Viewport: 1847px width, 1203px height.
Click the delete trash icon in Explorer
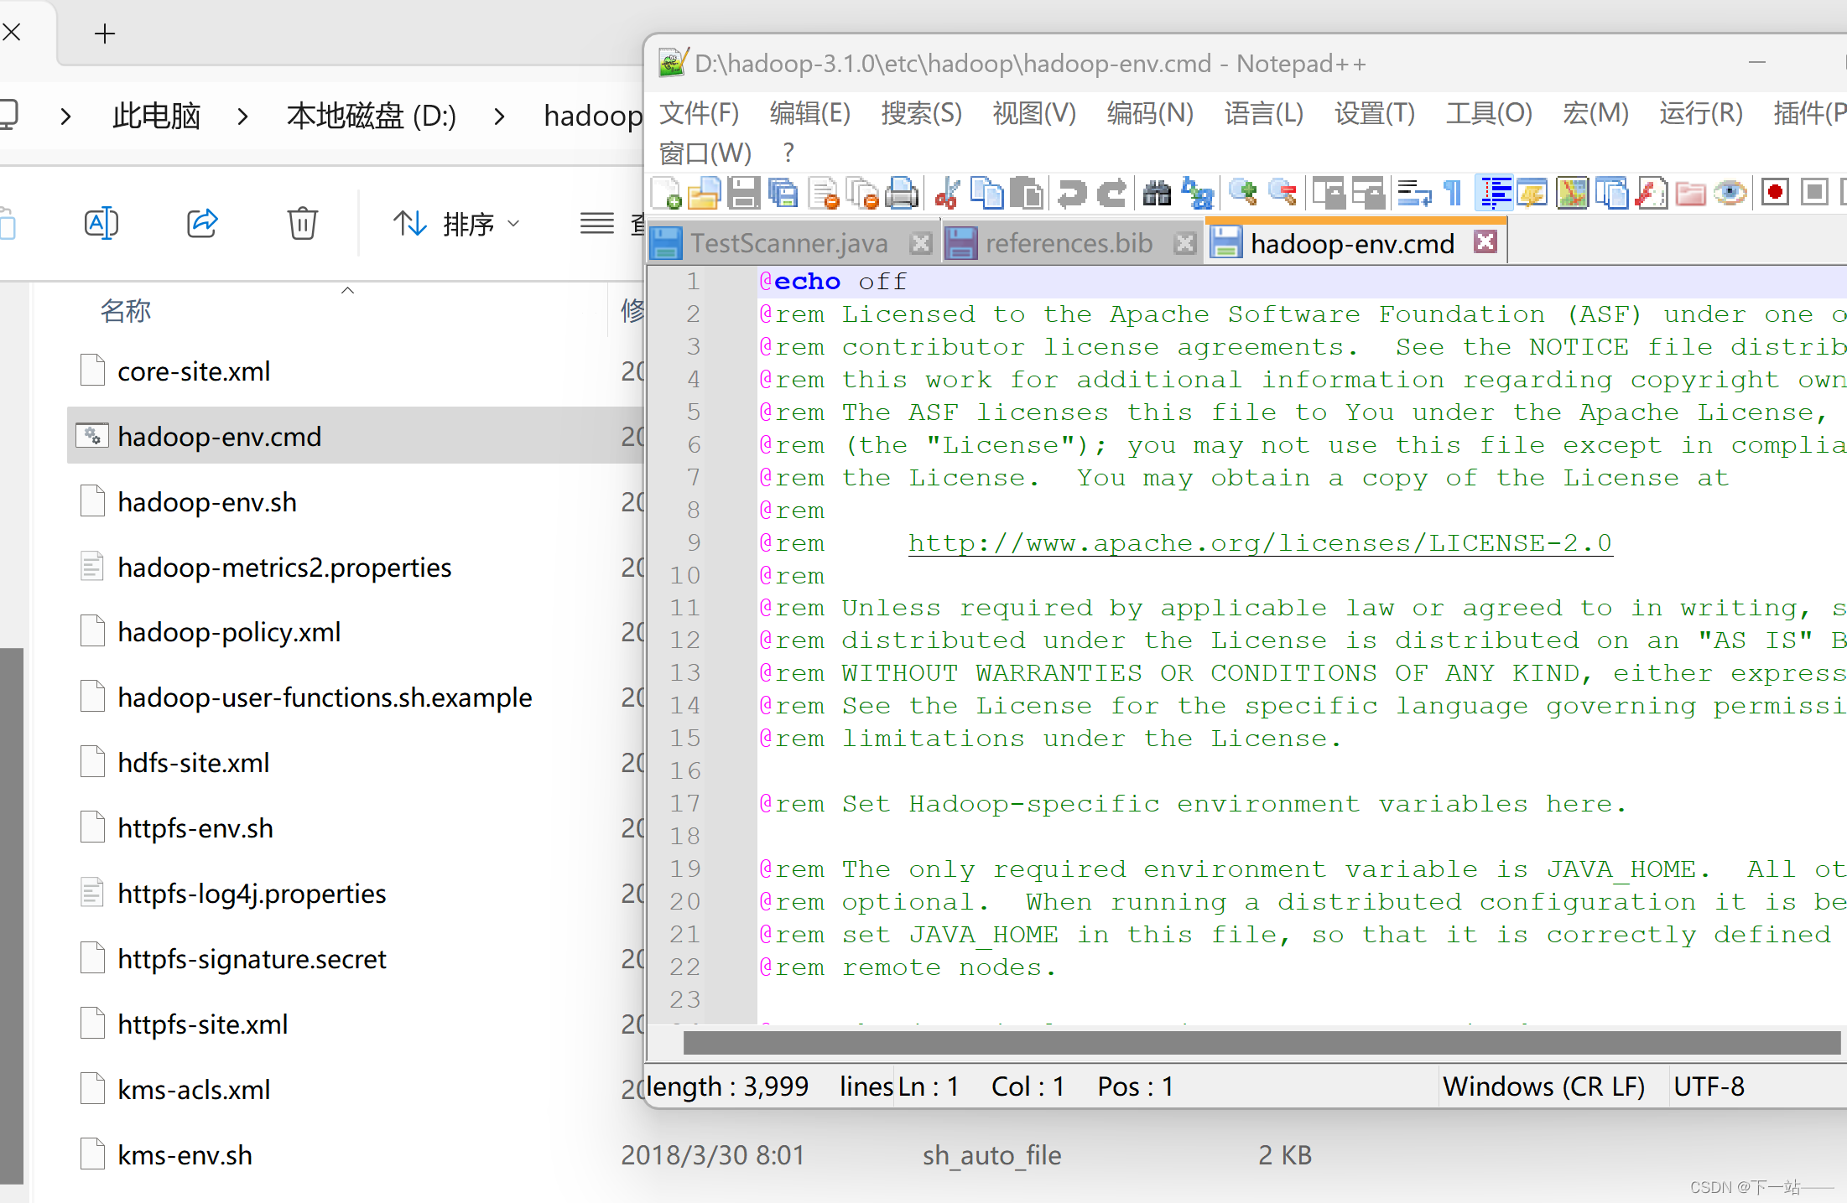point(302,223)
